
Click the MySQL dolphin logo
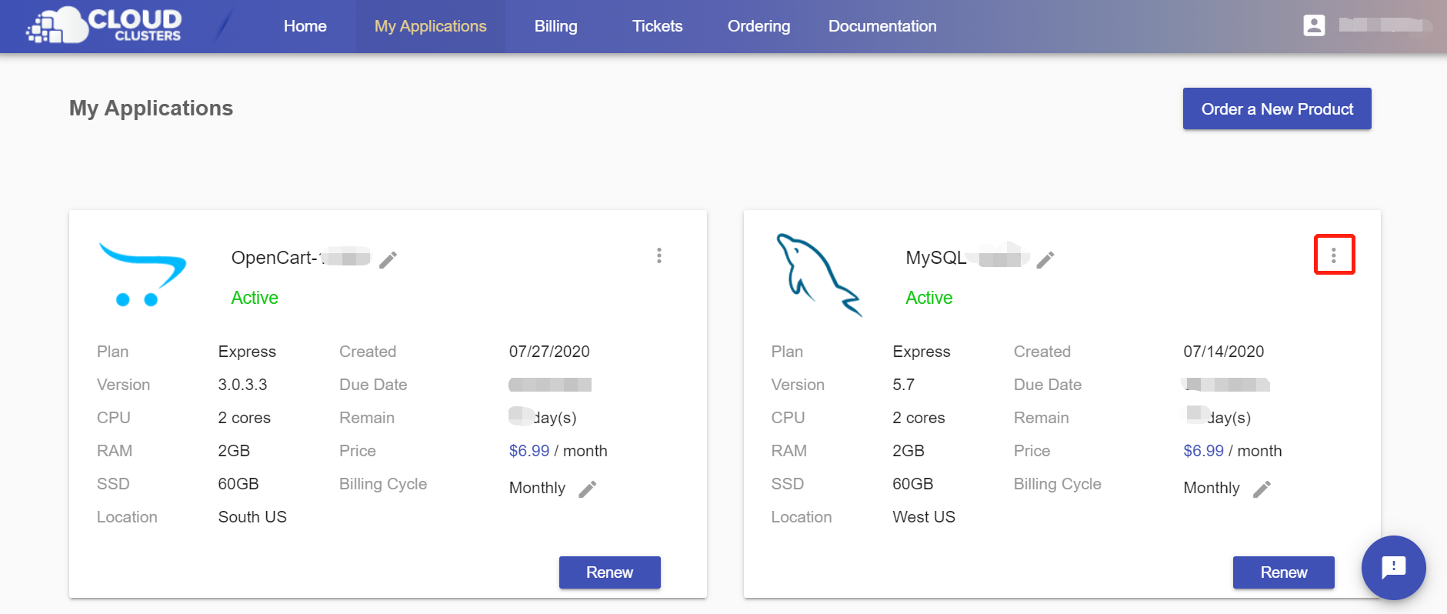pos(819,275)
